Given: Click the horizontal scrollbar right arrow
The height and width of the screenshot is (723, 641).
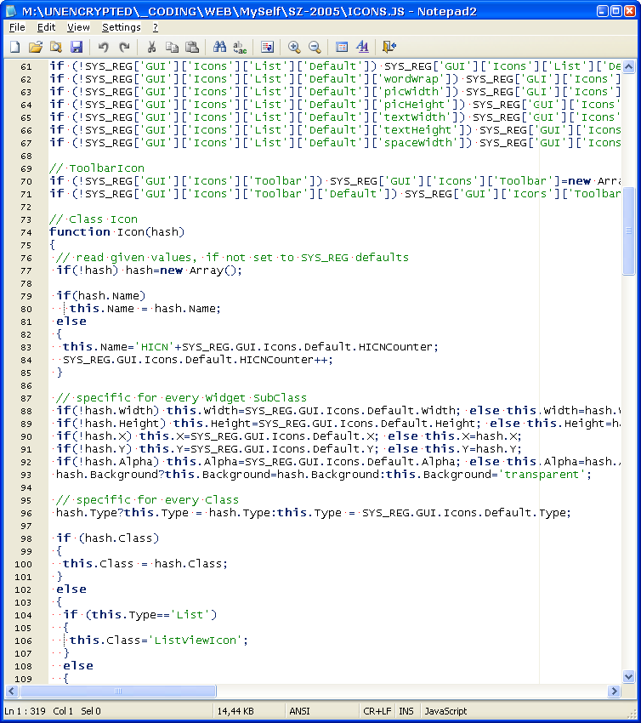Looking at the screenshot, I should [613, 691].
